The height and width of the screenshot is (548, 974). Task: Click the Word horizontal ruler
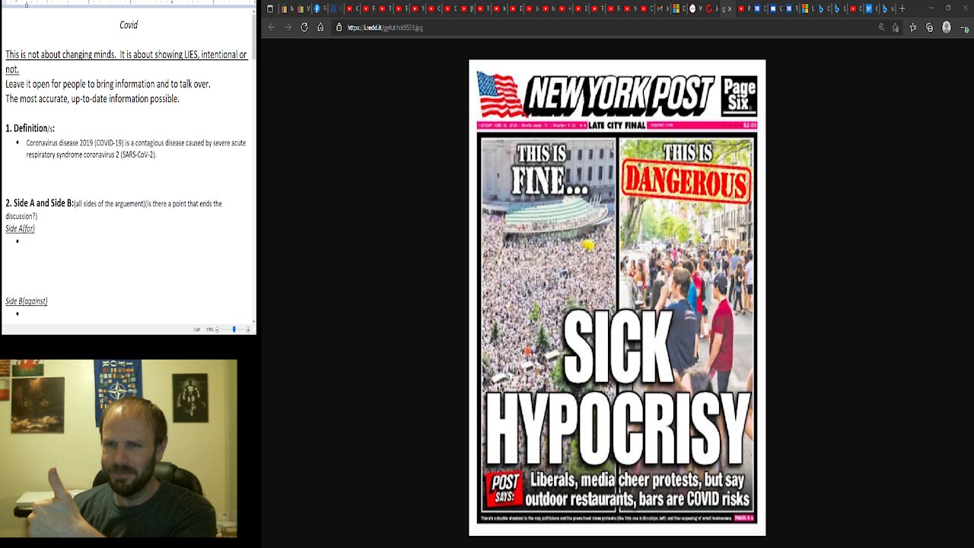coord(128,3)
